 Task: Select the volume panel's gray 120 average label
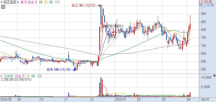point(39,76)
